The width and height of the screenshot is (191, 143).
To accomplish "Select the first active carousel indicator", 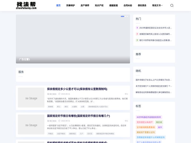I will [x=122, y=16].
